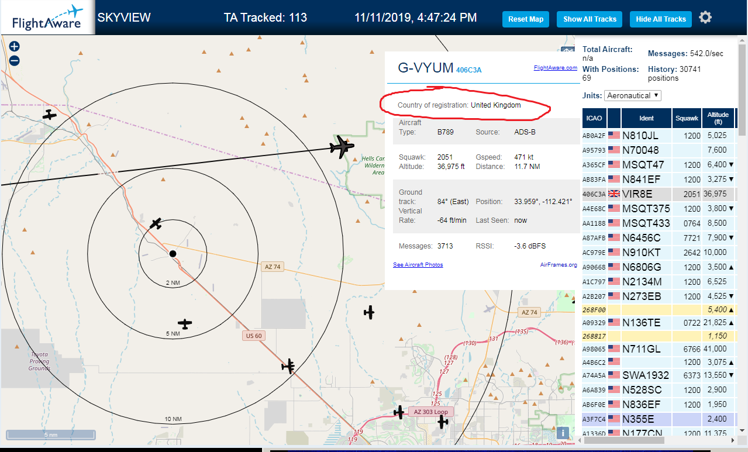This screenshot has height=452, width=748.
Task: Click the AZ 303 Loop road label
Action: pyautogui.click(x=430, y=412)
